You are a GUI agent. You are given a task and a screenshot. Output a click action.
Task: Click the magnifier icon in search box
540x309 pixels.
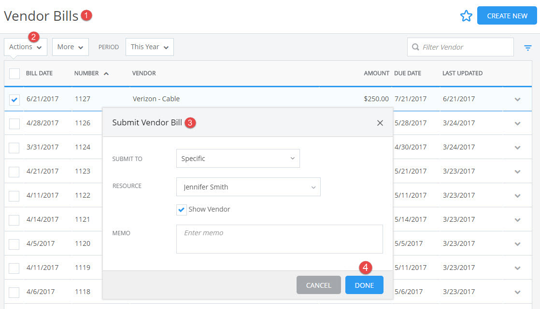pyautogui.click(x=416, y=47)
